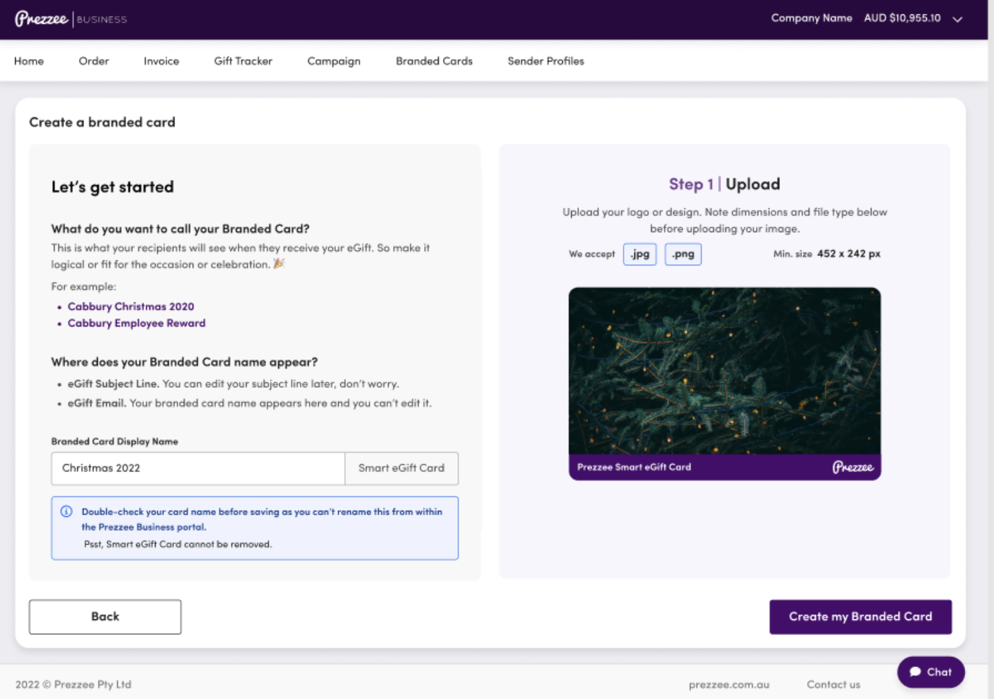Focus the Branded Card Display Name field
Screen dimensions: 994x699
click(x=198, y=468)
